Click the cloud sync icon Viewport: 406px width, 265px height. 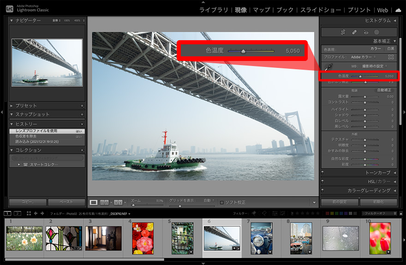398,10
